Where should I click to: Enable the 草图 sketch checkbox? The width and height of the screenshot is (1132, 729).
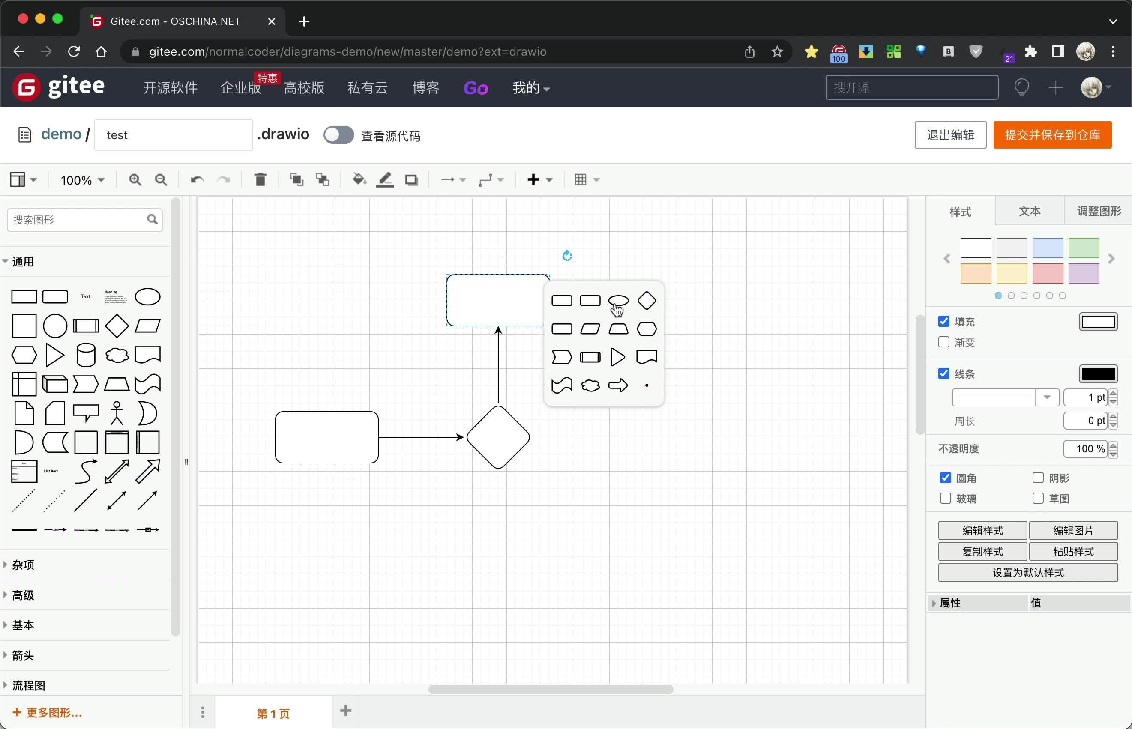1038,498
